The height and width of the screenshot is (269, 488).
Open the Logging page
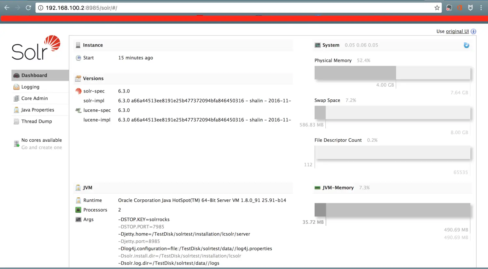click(31, 87)
